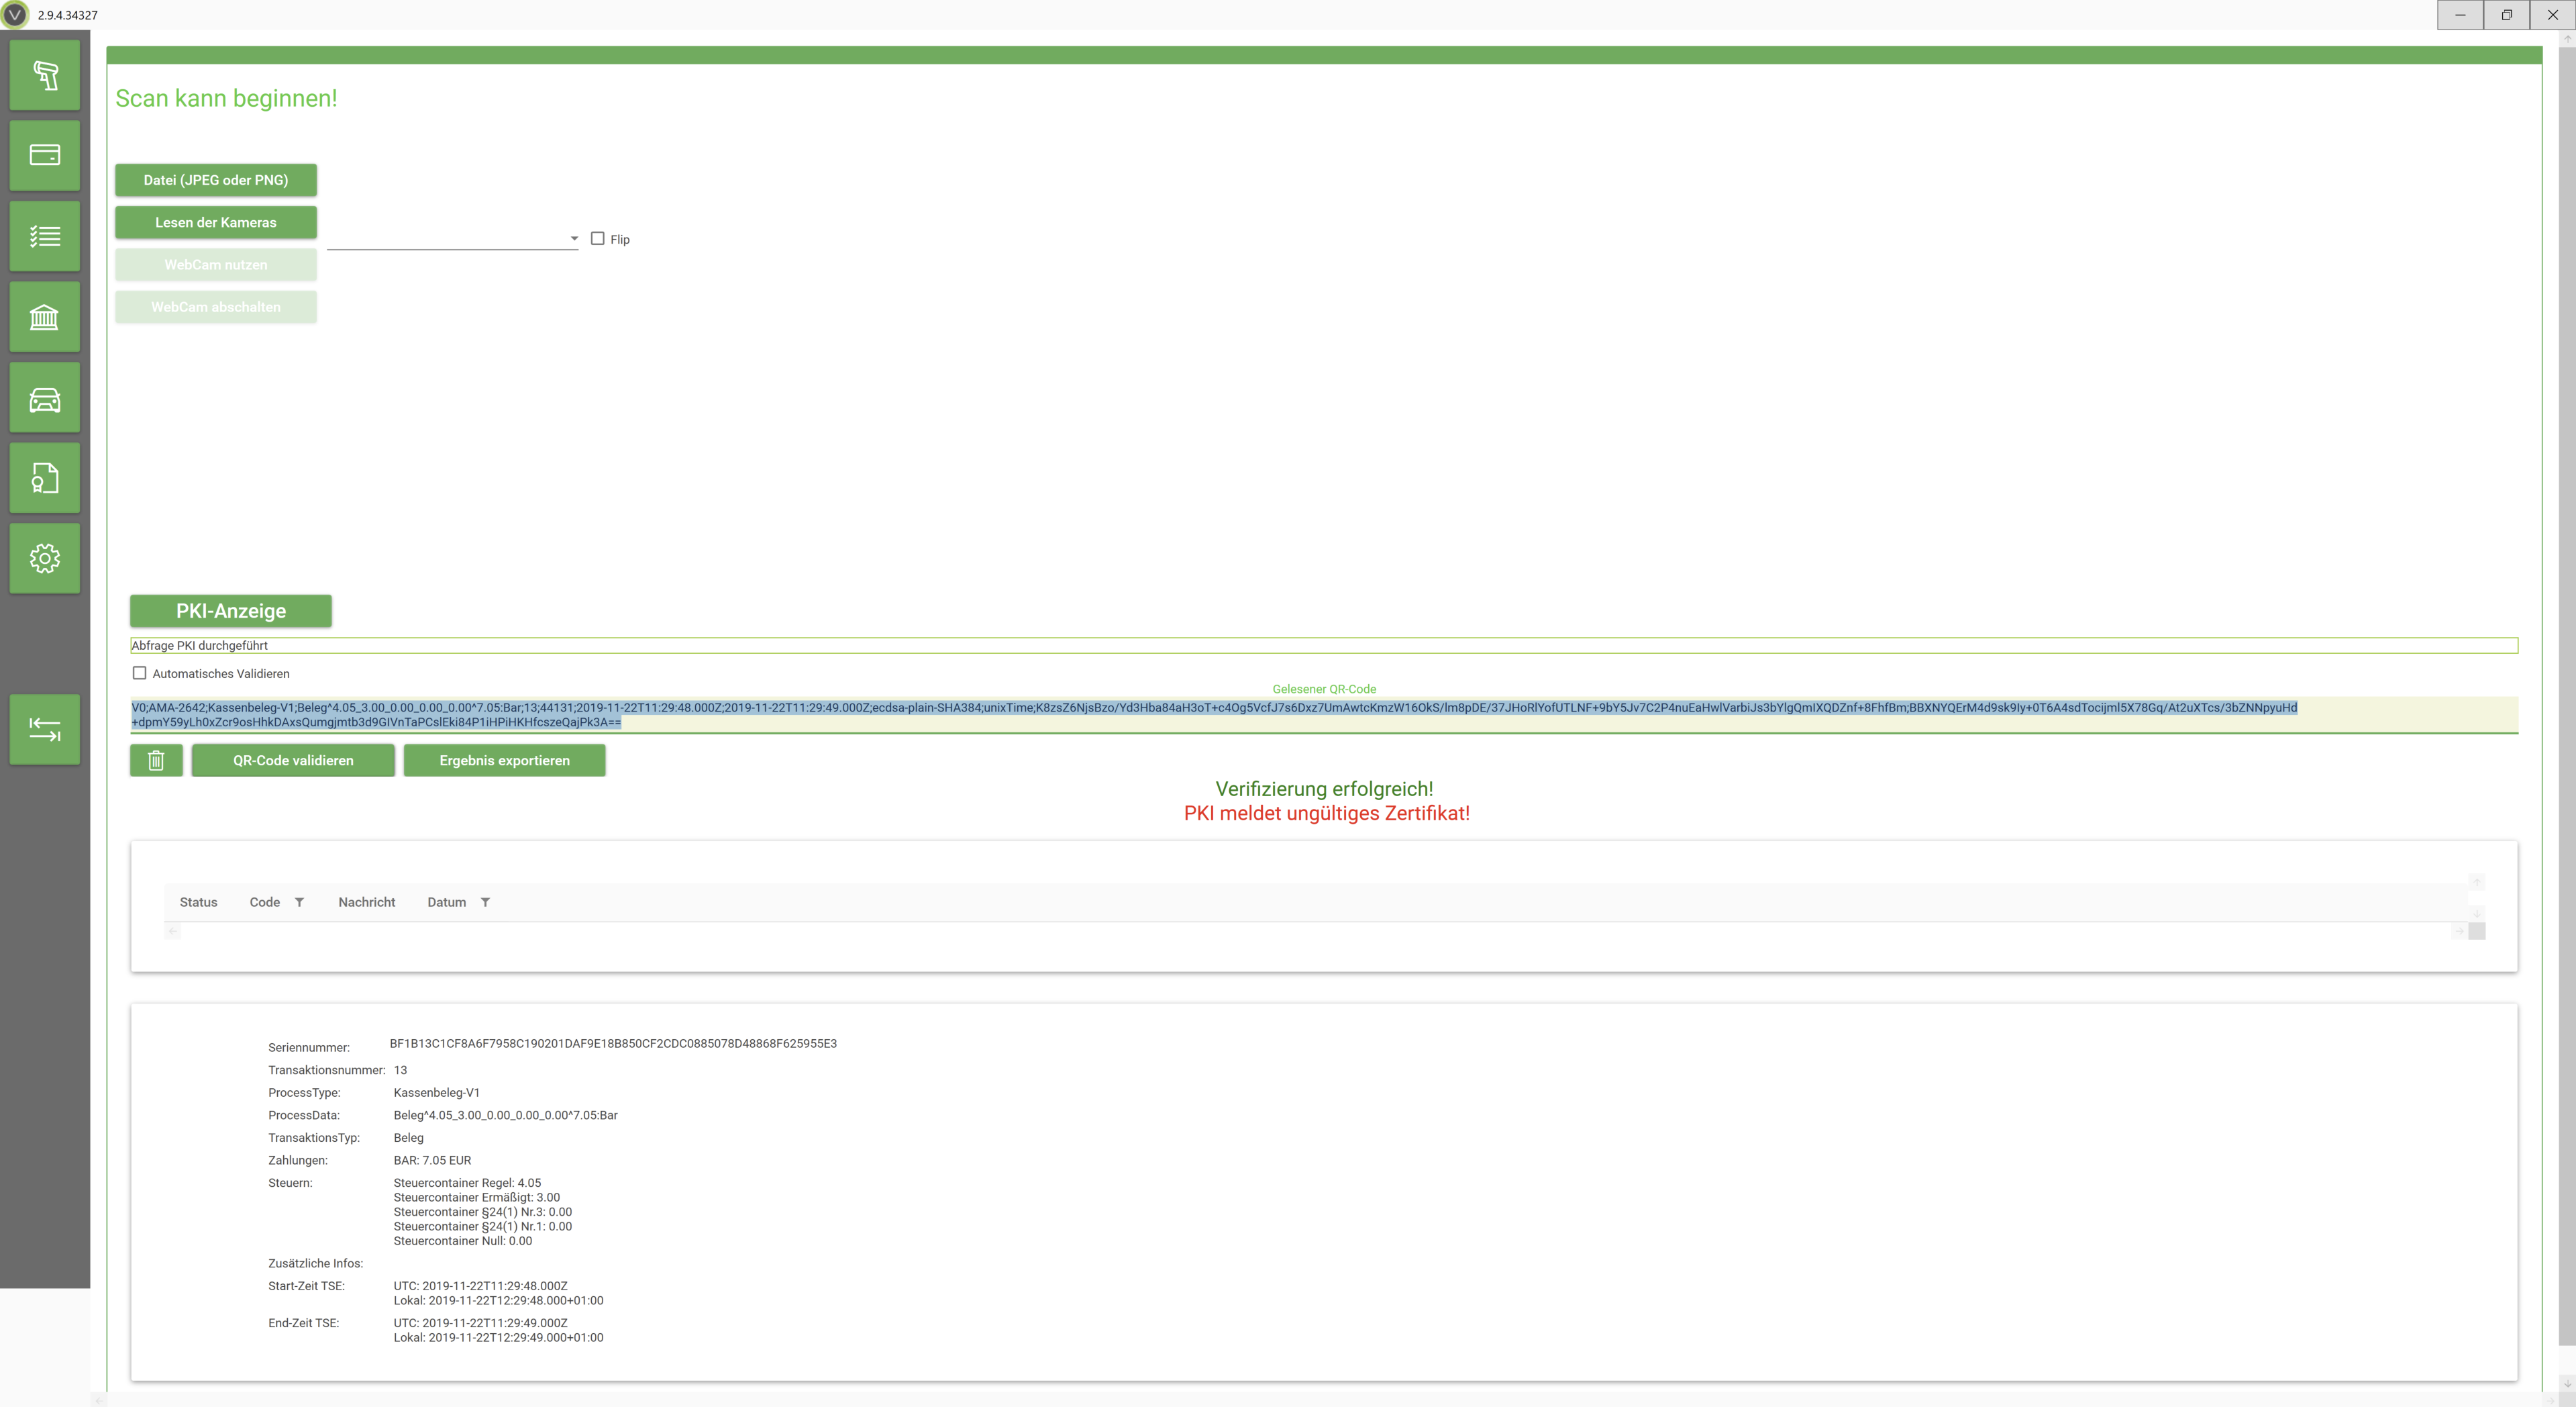Click the QR-Code validieren button

293,761
